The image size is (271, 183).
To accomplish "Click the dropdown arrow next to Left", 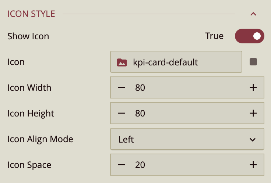I will tap(253, 139).
